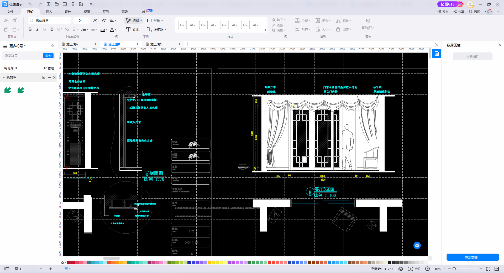Click the search symbols input field
Screen dimensions: 504x273
[x=23, y=56]
